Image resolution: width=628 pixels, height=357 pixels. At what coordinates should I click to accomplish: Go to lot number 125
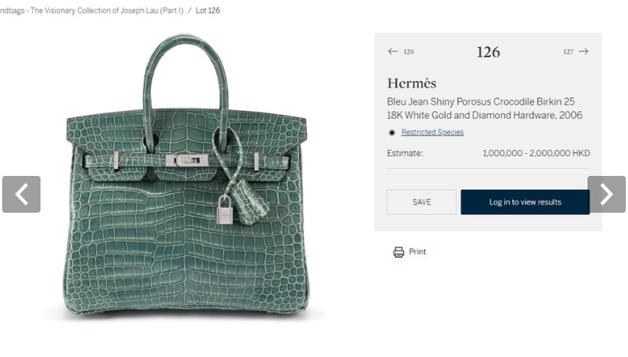click(409, 52)
